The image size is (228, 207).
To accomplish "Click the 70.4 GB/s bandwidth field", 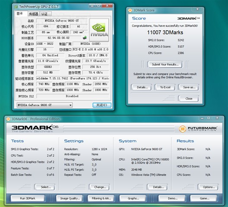I will 95,72.
